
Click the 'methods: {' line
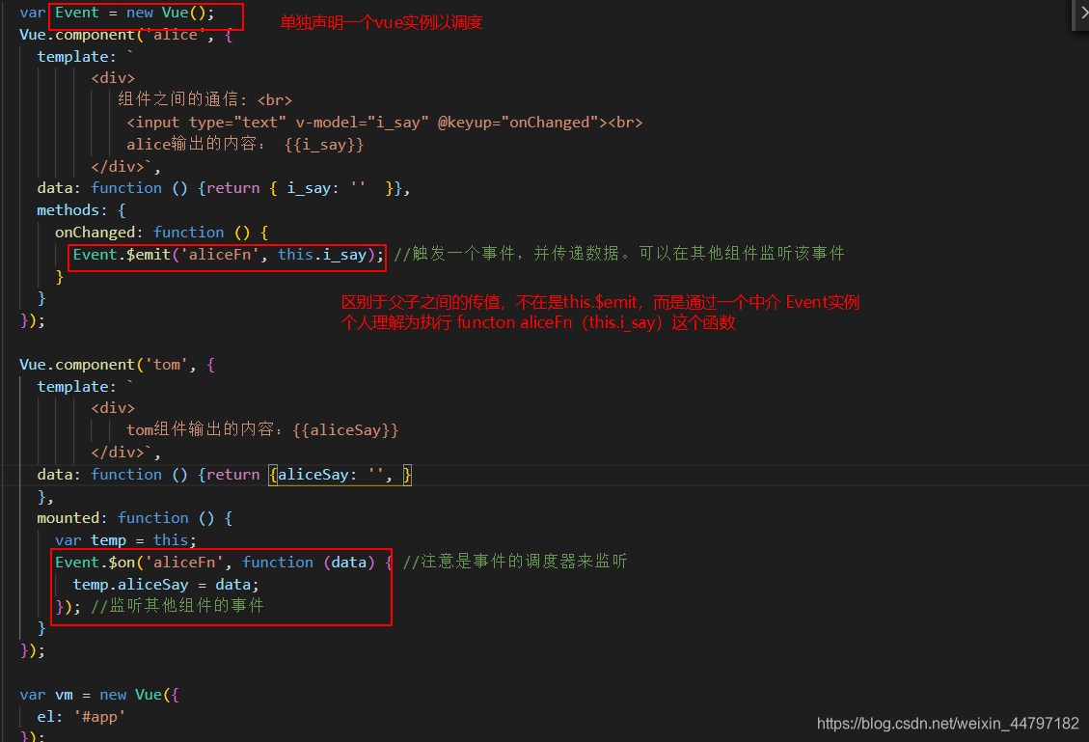pyautogui.click(x=81, y=209)
